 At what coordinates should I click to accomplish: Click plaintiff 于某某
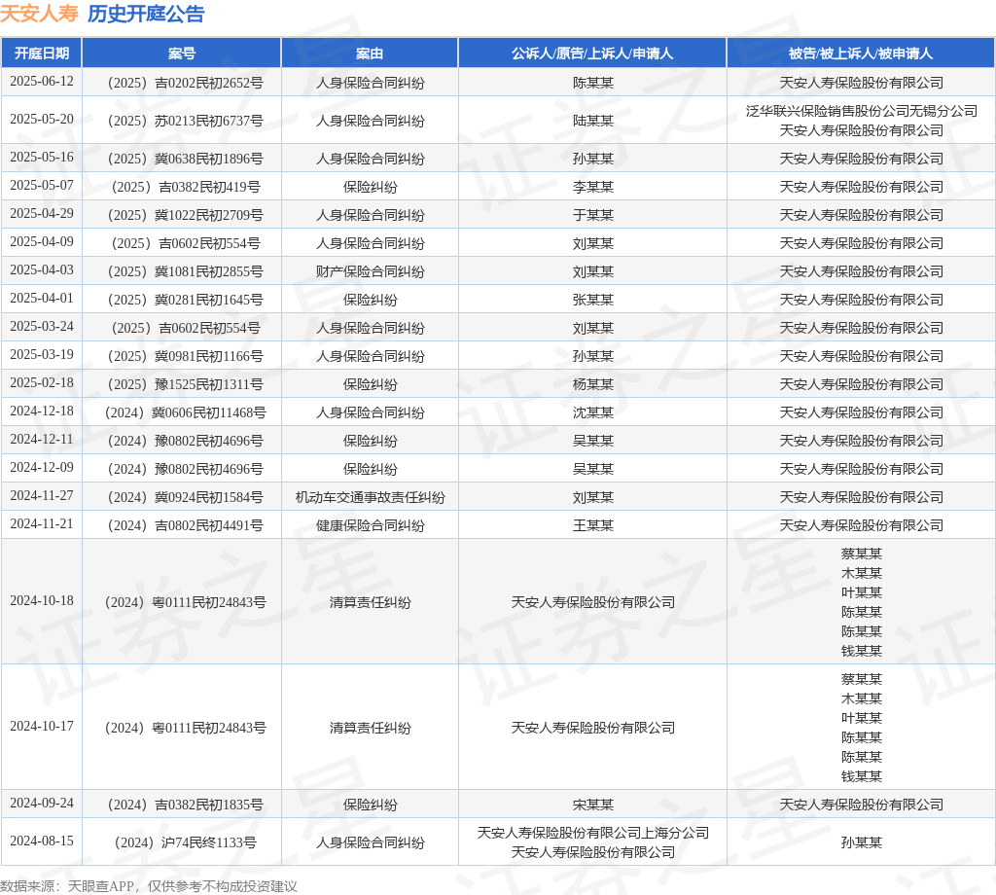tap(592, 215)
